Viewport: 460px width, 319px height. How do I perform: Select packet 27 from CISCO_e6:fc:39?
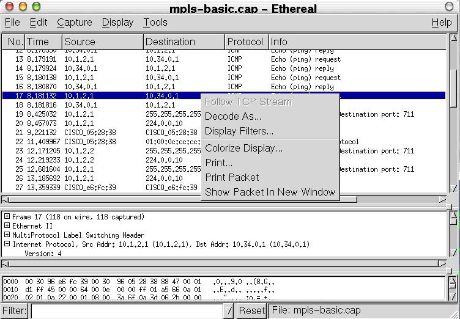tap(101, 188)
